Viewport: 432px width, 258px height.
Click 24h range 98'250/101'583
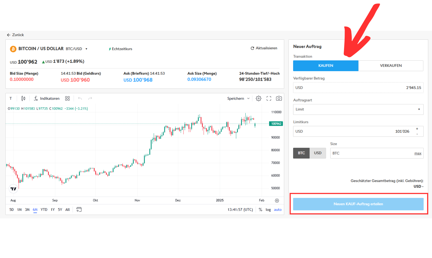[255, 79]
